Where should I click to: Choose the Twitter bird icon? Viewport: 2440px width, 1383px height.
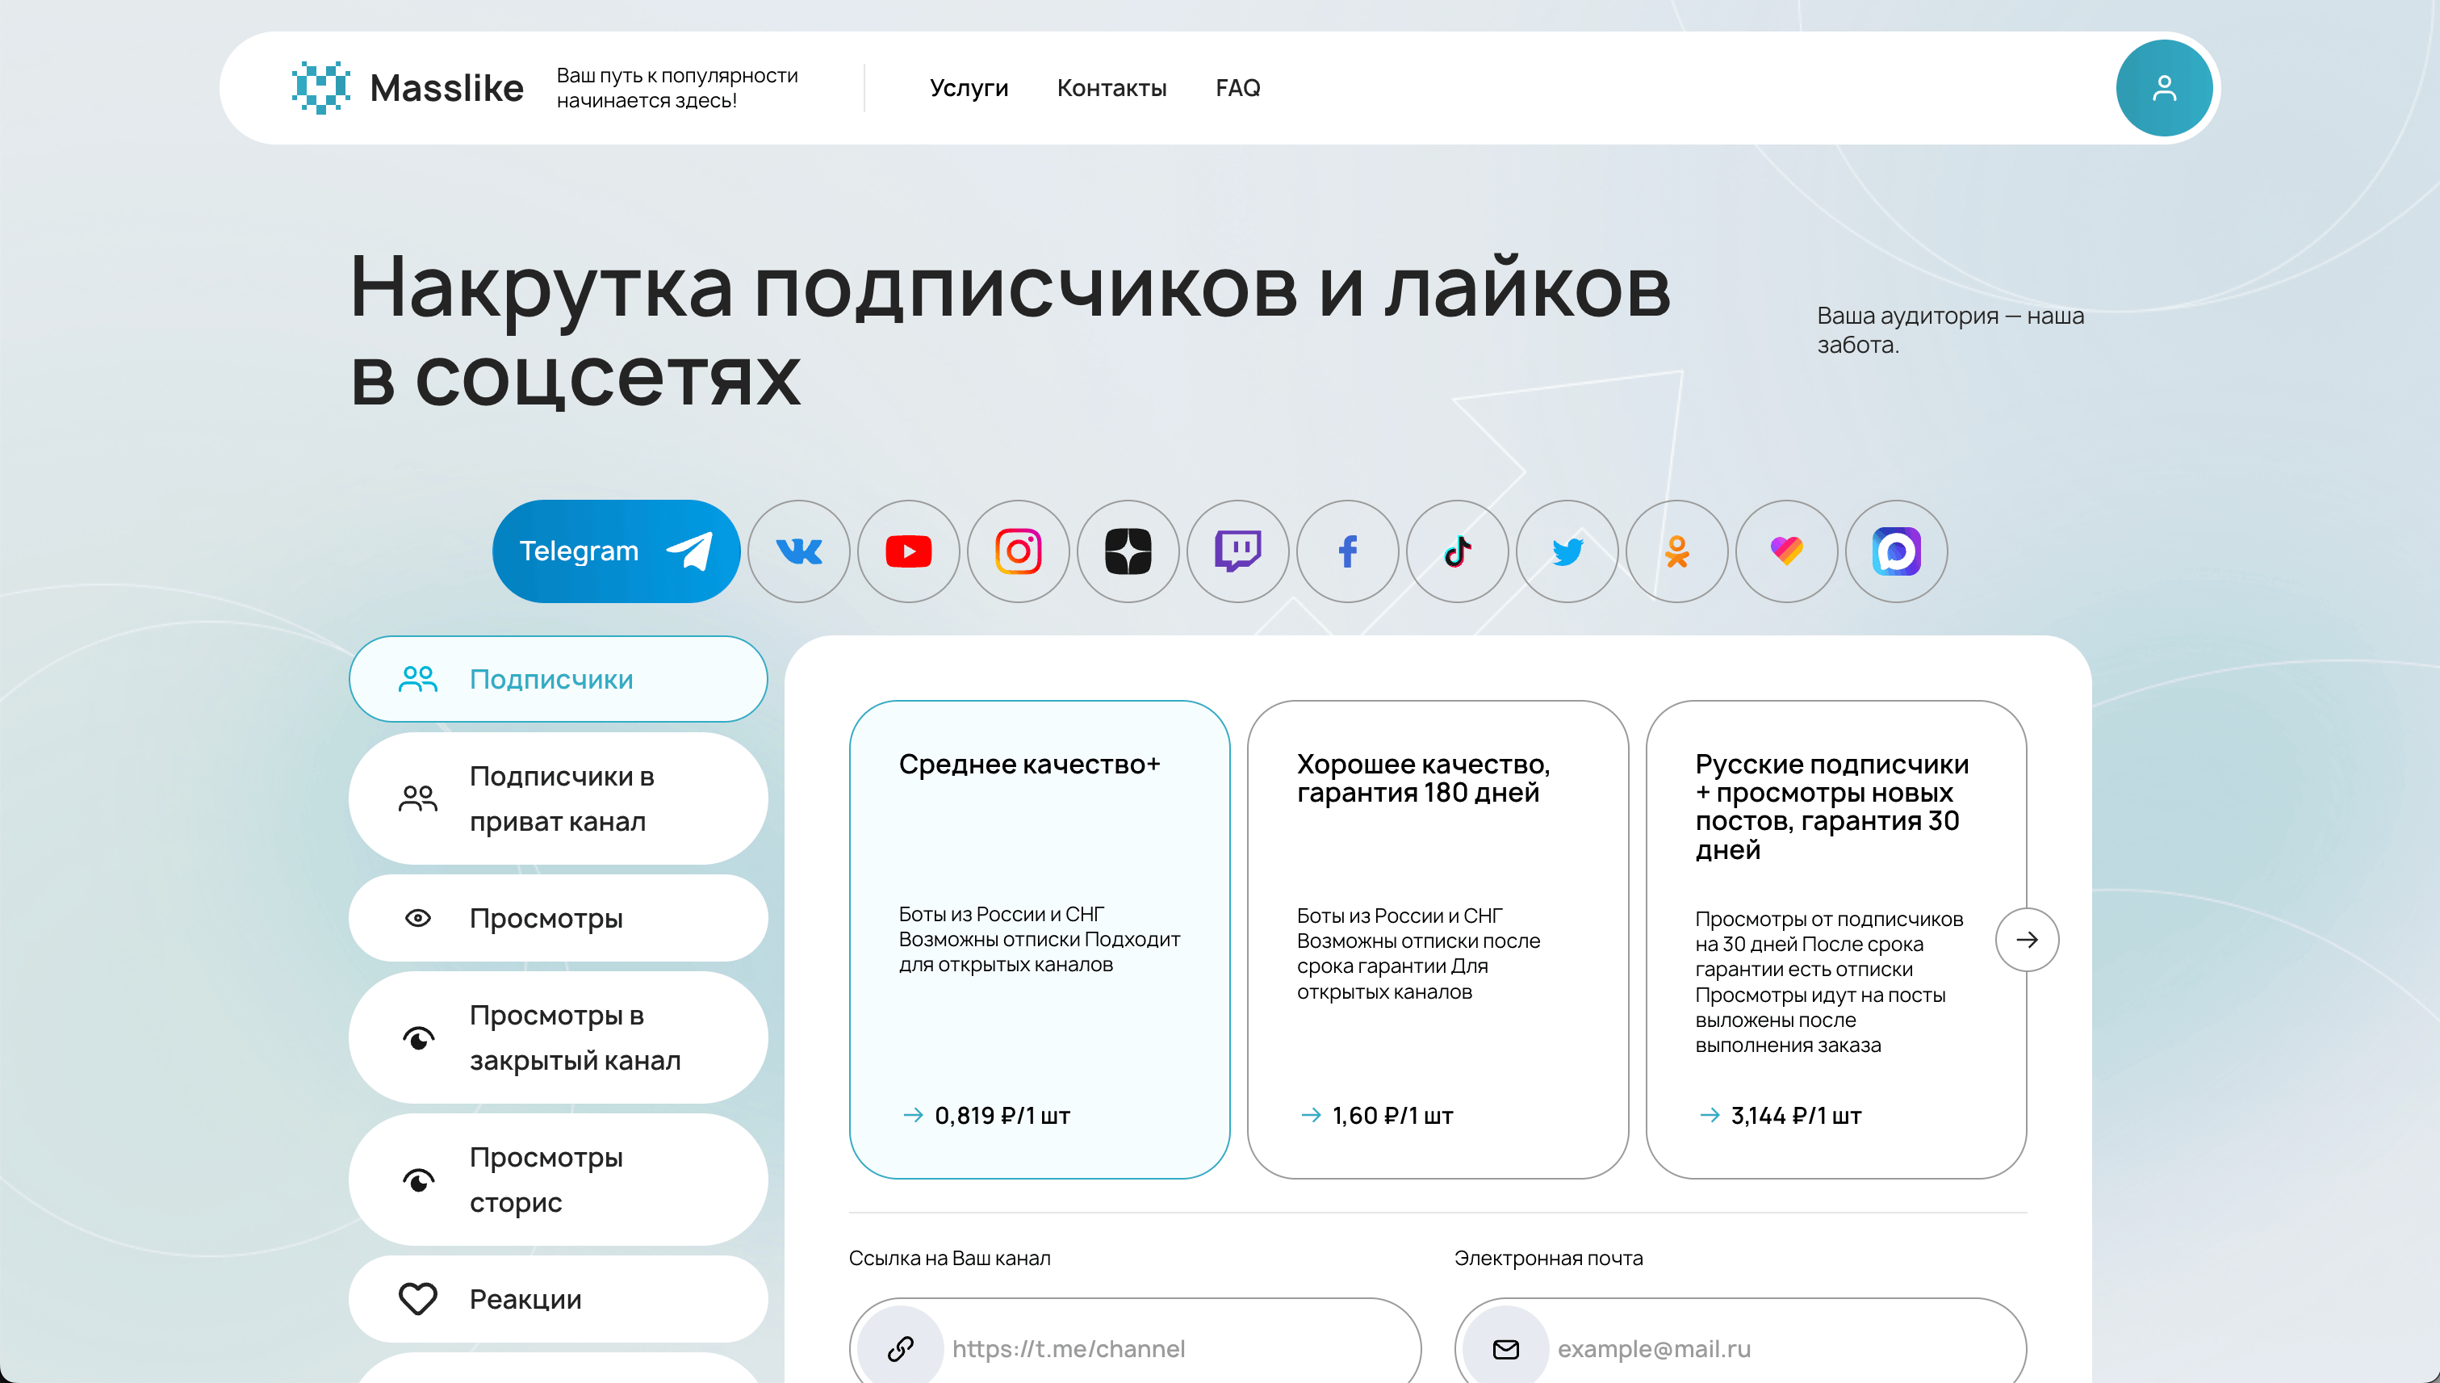(1567, 551)
